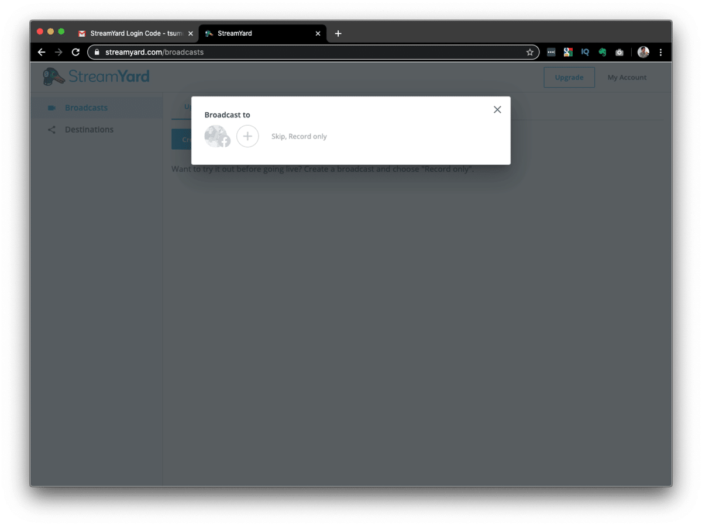
Task: Open the Chrome three-dot menu
Action: pyautogui.click(x=660, y=52)
